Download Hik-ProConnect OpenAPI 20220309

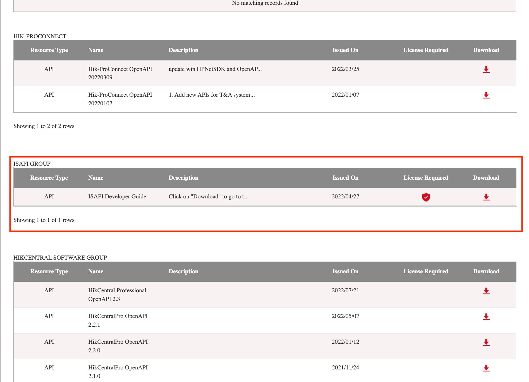(486, 70)
